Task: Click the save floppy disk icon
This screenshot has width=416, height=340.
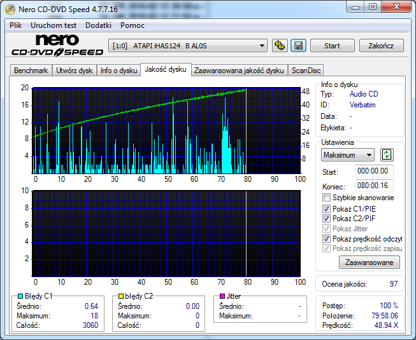Action: pos(298,46)
